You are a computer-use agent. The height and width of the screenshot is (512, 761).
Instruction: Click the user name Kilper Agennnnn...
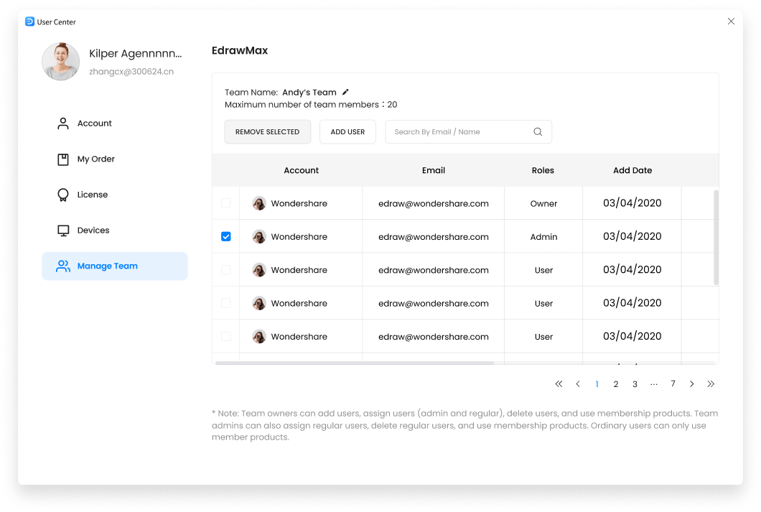pos(136,54)
